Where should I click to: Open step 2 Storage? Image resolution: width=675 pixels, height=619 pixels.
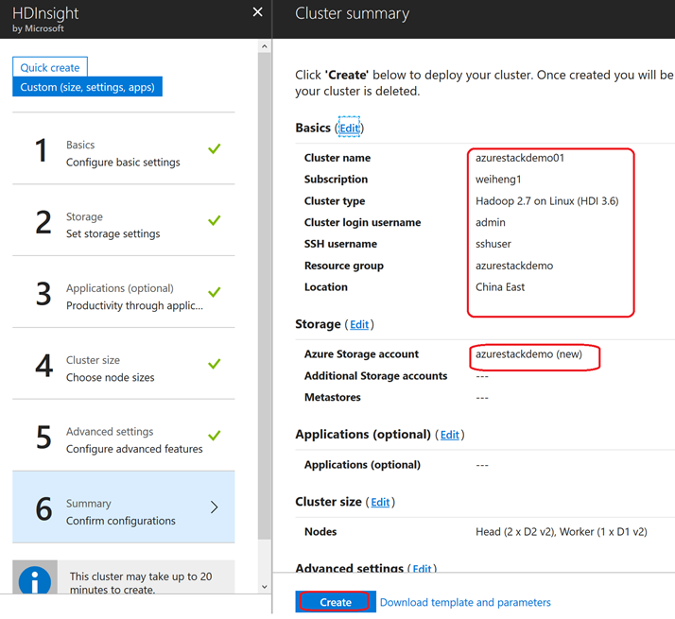[124, 220]
